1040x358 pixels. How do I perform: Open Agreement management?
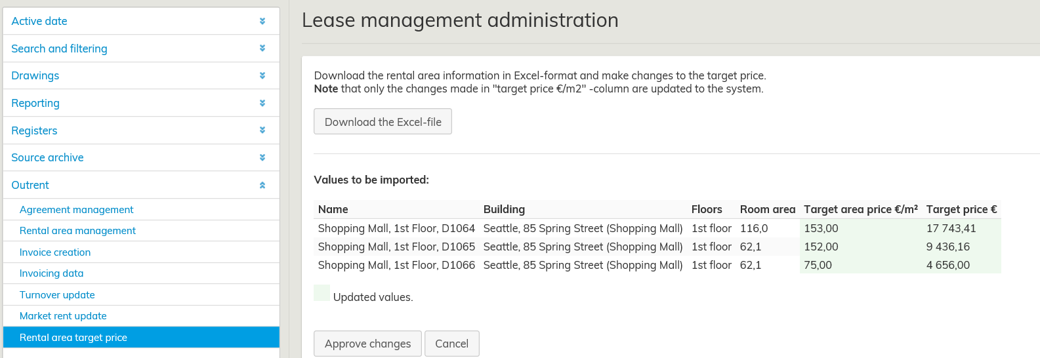[76, 210]
